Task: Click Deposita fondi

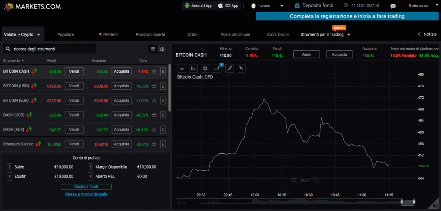Action: [x=314, y=5]
